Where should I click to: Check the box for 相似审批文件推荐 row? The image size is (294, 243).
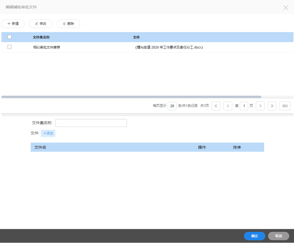coord(10,47)
